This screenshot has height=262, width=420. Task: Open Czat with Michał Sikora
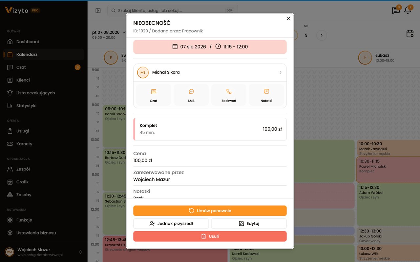point(154,95)
